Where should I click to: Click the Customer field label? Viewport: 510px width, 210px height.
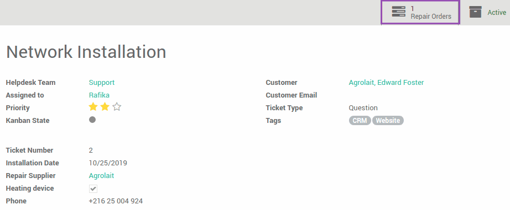click(282, 82)
